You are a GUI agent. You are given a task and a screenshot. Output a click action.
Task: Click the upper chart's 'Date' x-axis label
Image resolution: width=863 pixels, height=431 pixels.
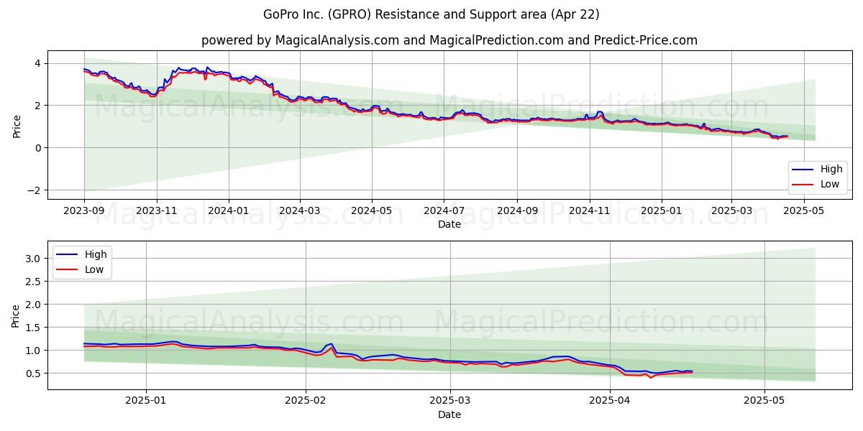[x=449, y=224]
